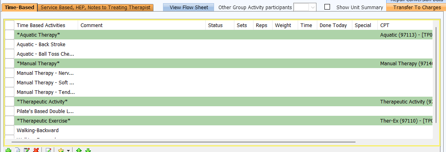Check the box for Manual Therapy - Tend... row
Viewport: 446px width, 152px height.
(10, 92)
